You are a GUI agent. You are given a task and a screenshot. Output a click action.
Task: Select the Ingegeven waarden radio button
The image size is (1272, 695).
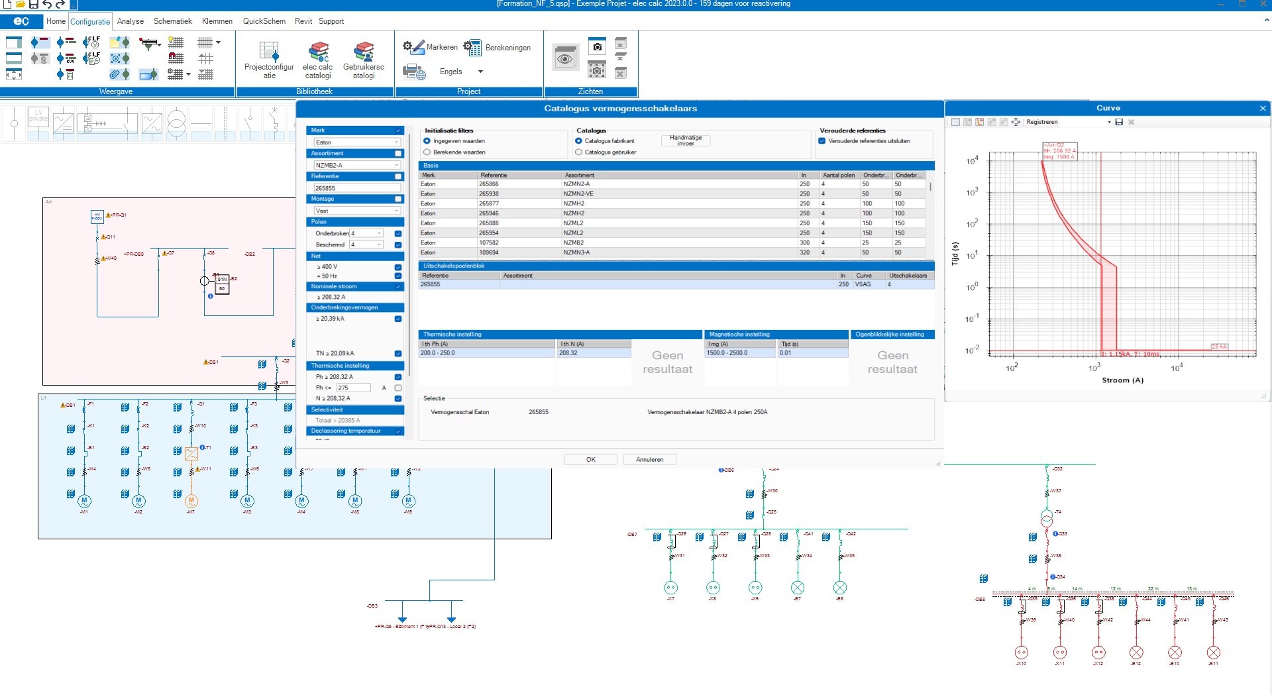[427, 141]
